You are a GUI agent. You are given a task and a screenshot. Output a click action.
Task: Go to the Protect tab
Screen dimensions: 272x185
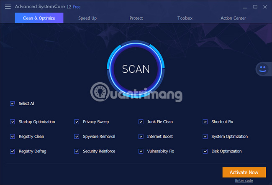click(136, 18)
